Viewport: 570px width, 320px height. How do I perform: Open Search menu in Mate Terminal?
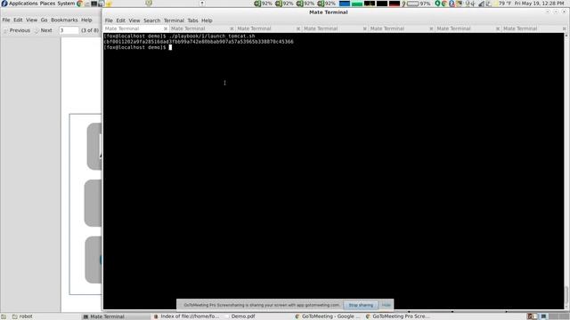(x=151, y=20)
